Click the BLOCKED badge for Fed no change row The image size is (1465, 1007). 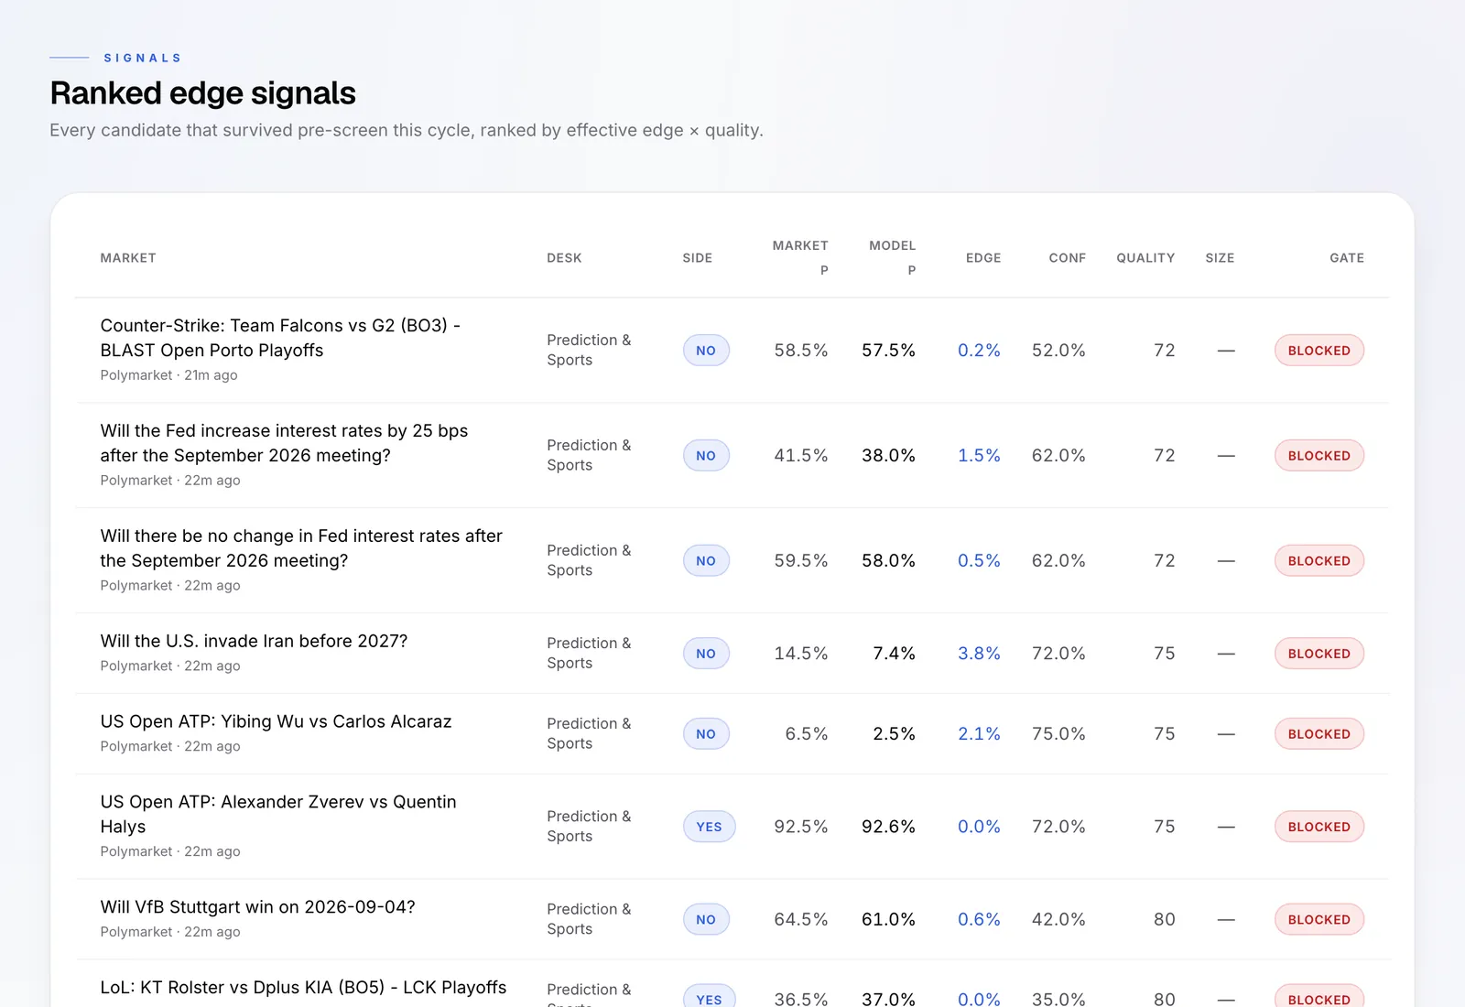[x=1318, y=561]
